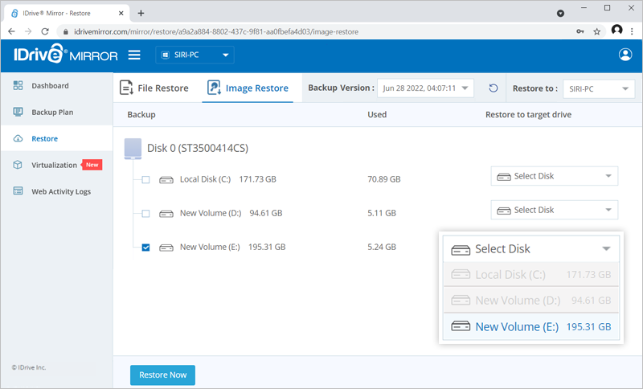The height and width of the screenshot is (389, 643).
Task: Open the hamburger menu icon
Action: pos(134,55)
